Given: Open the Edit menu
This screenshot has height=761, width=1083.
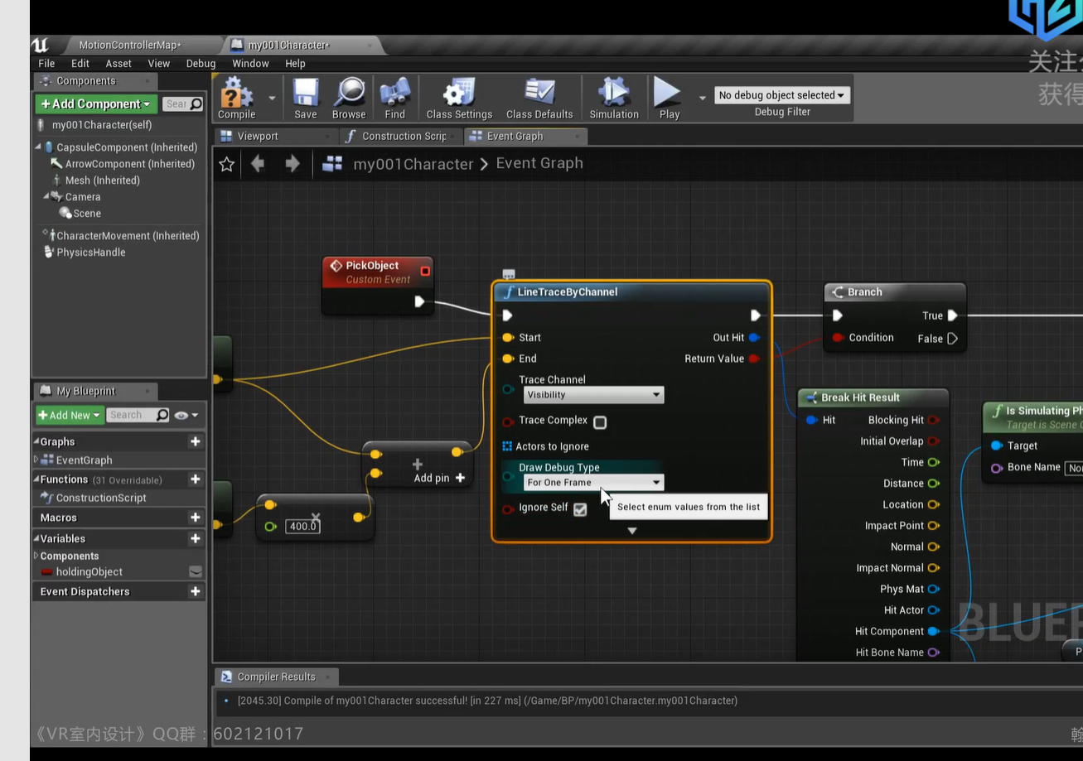Looking at the screenshot, I should click(x=80, y=64).
